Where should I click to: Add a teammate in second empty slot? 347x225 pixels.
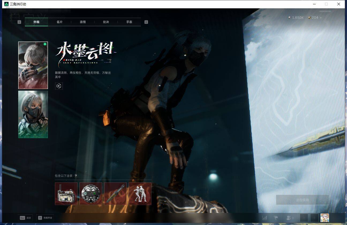tap(314, 218)
